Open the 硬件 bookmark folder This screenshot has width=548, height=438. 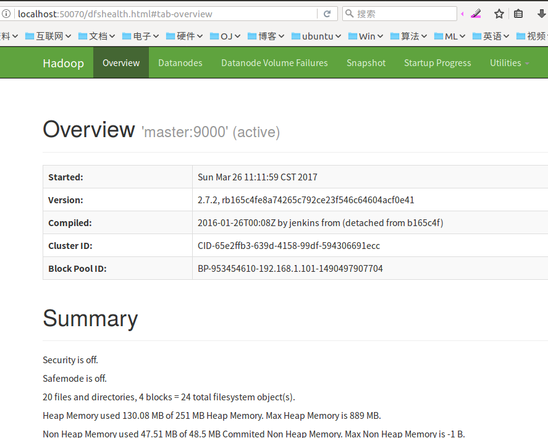click(x=185, y=36)
